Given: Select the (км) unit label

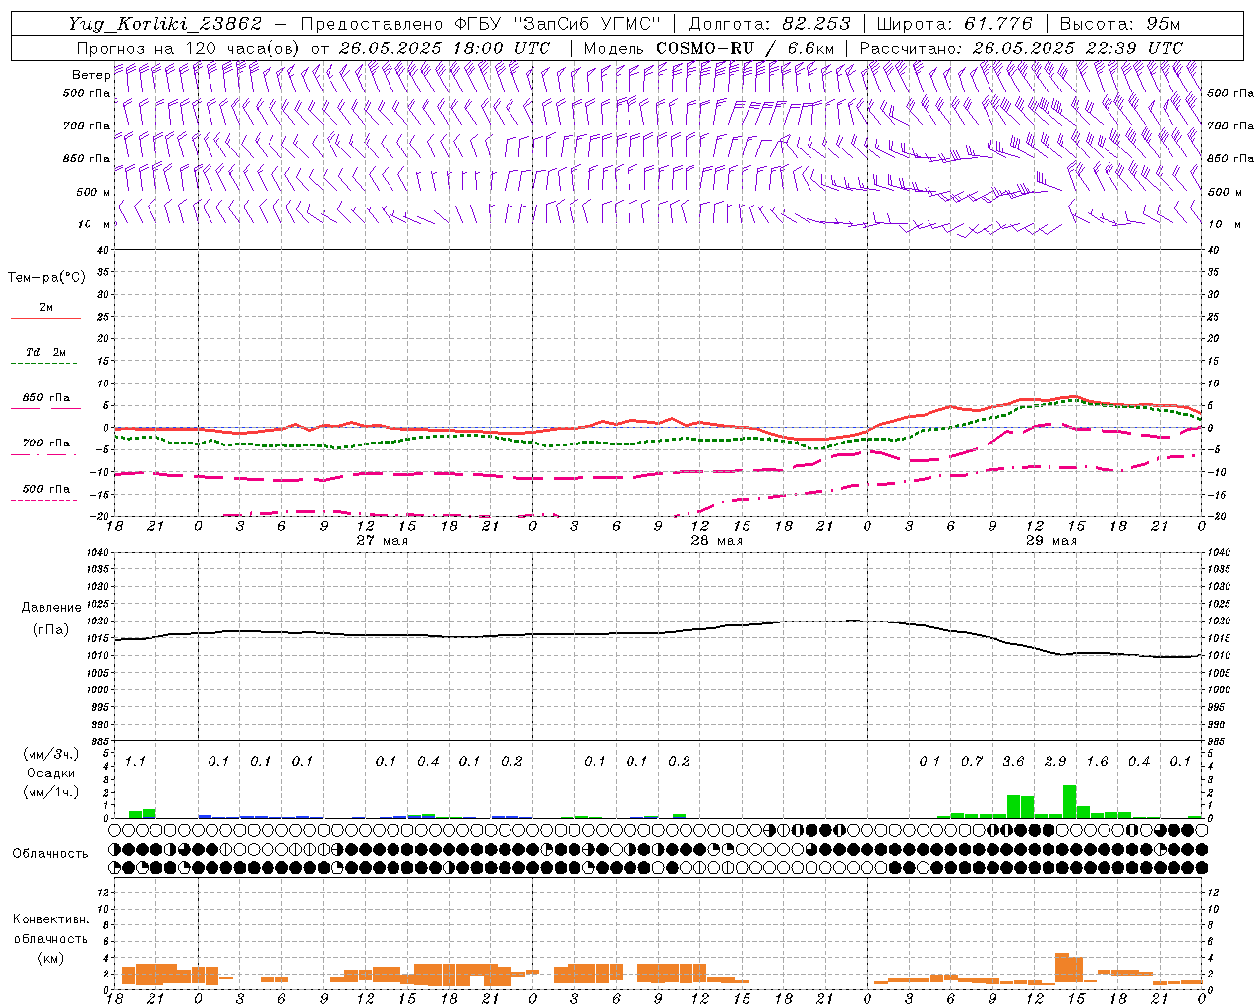Looking at the screenshot, I should pos(50,957).
